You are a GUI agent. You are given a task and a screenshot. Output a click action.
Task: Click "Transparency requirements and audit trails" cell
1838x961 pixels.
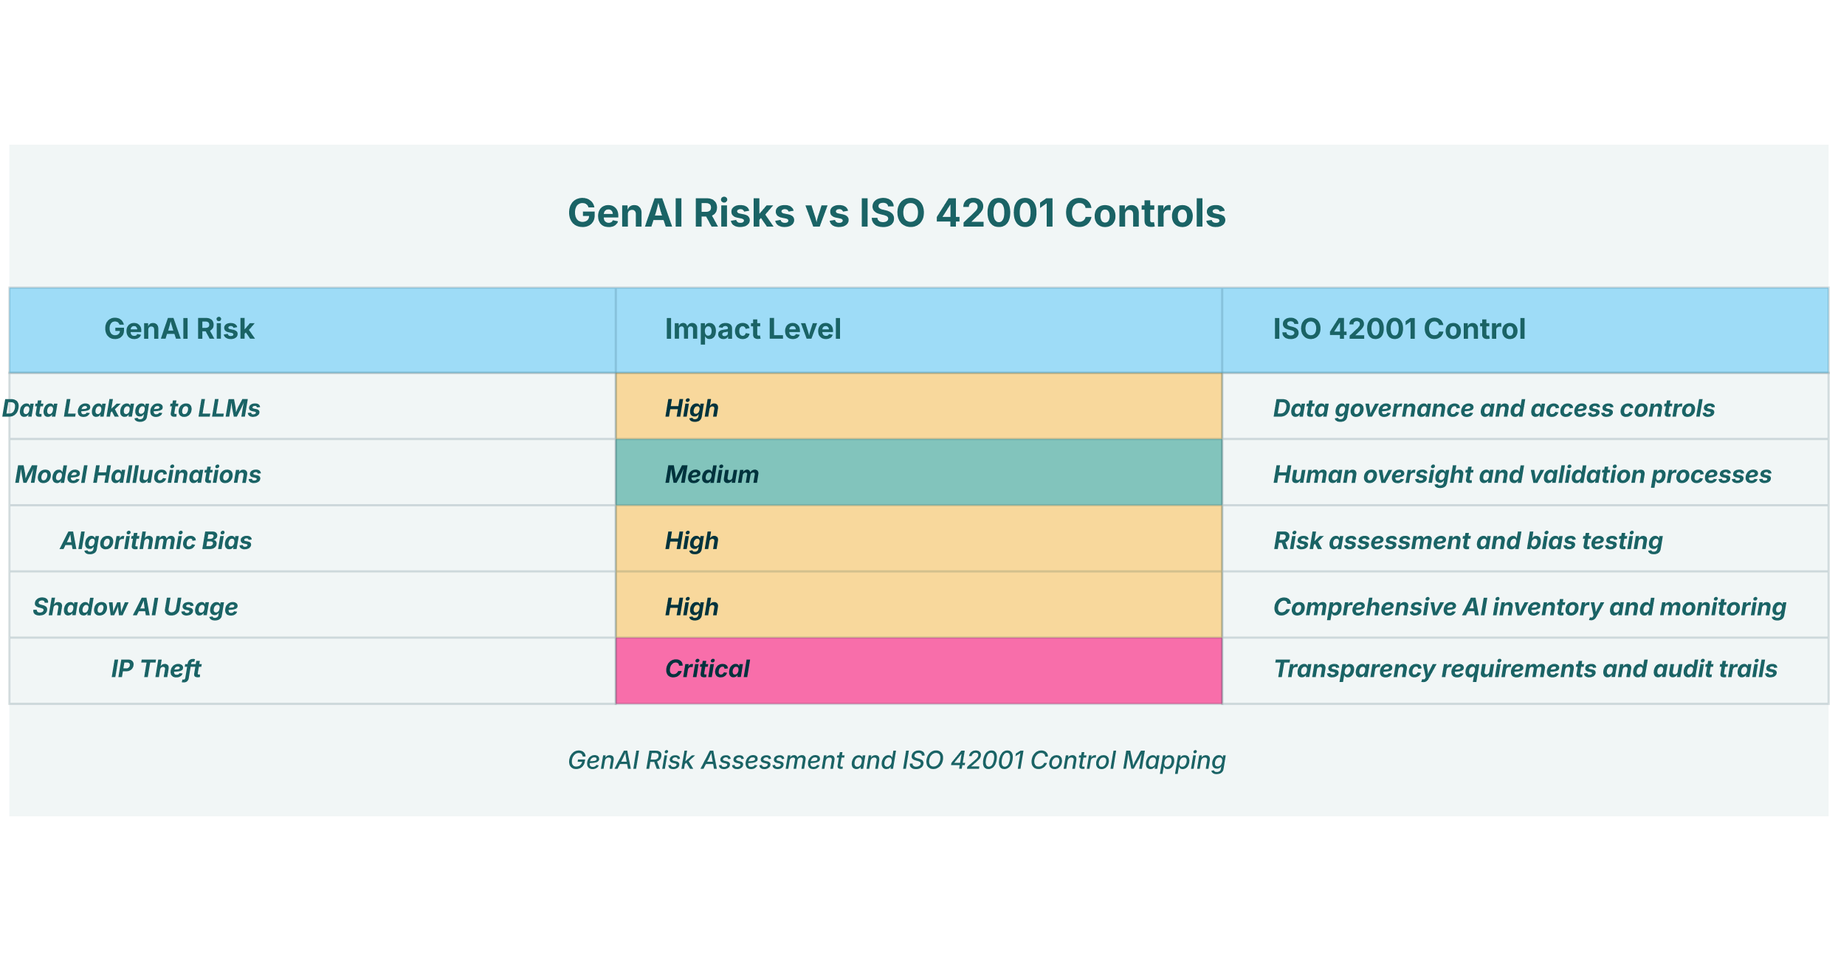pos(1525,669)
